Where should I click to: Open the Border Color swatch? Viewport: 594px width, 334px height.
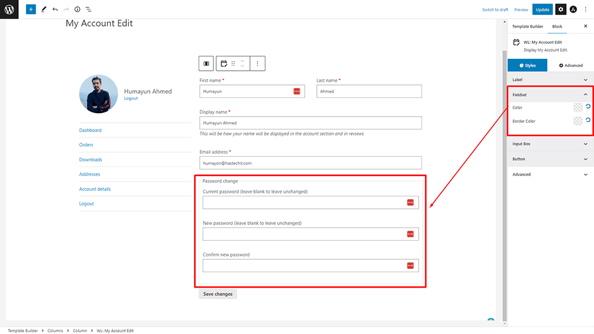coord(578,121)
